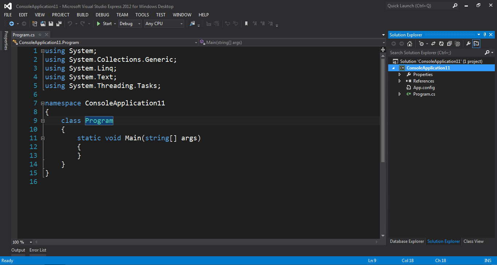The height and width of the screenshot is (265, 497).
Task: Click the Home icon in Solution Explorer
Action: pos(410,44)
